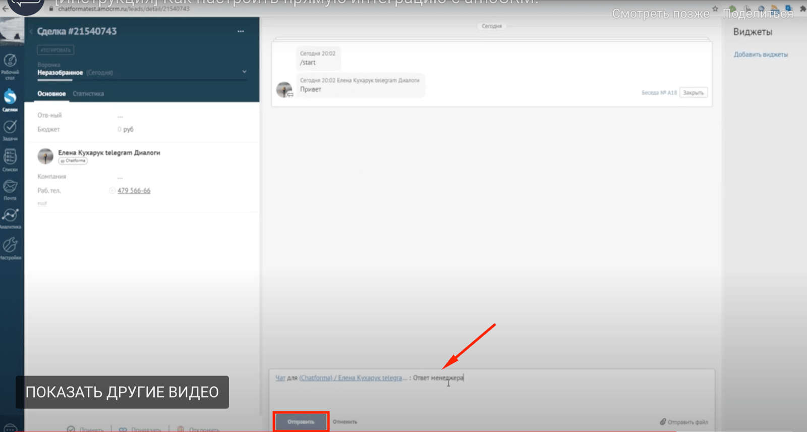
Task: Click the #ТЕГИРОВАТЬ tag button
Action: point(55,50)
